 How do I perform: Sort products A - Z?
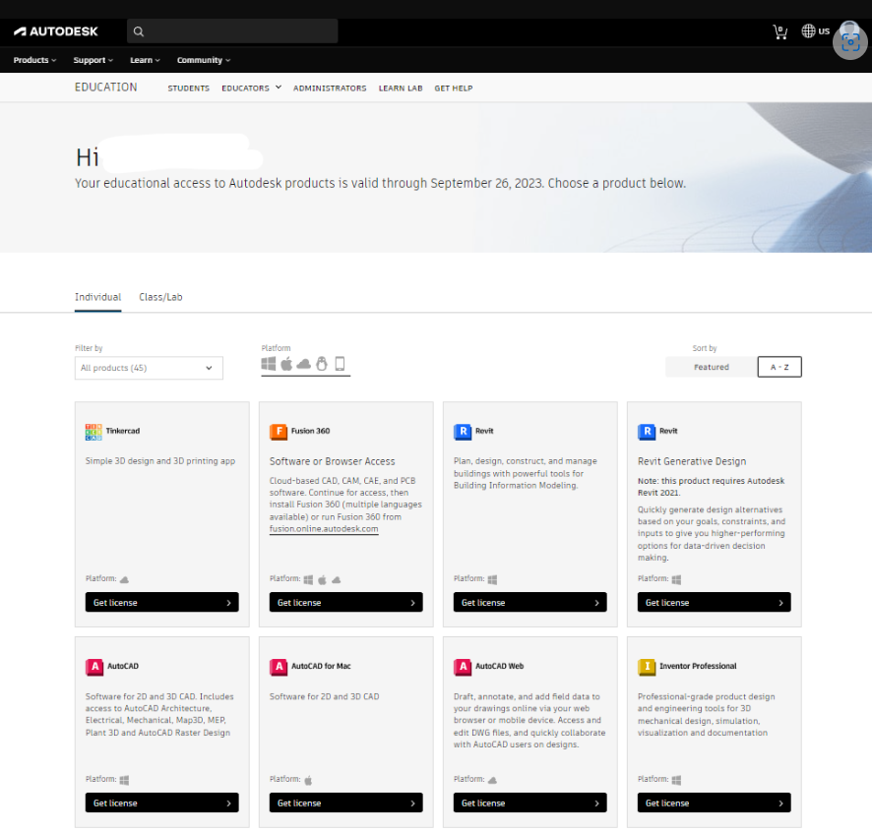tap(779, 367)
